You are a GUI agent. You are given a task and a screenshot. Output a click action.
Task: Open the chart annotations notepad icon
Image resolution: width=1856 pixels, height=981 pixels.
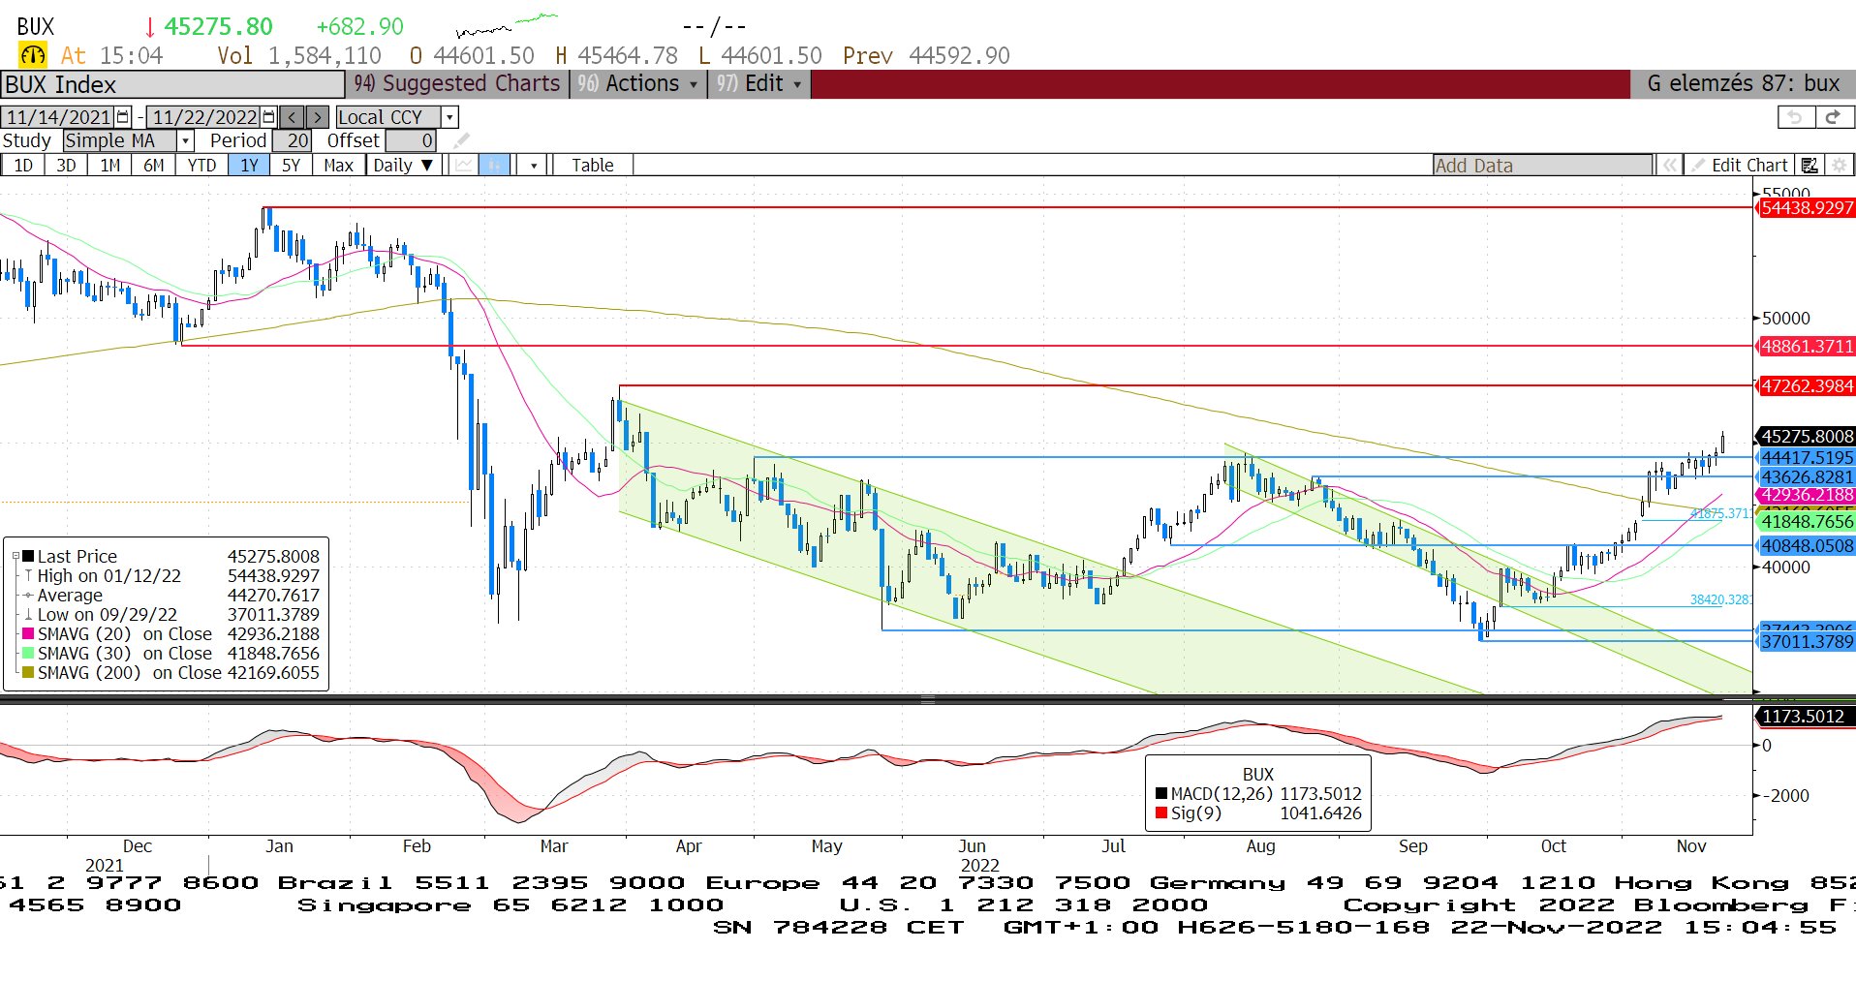pos(1810,166)
